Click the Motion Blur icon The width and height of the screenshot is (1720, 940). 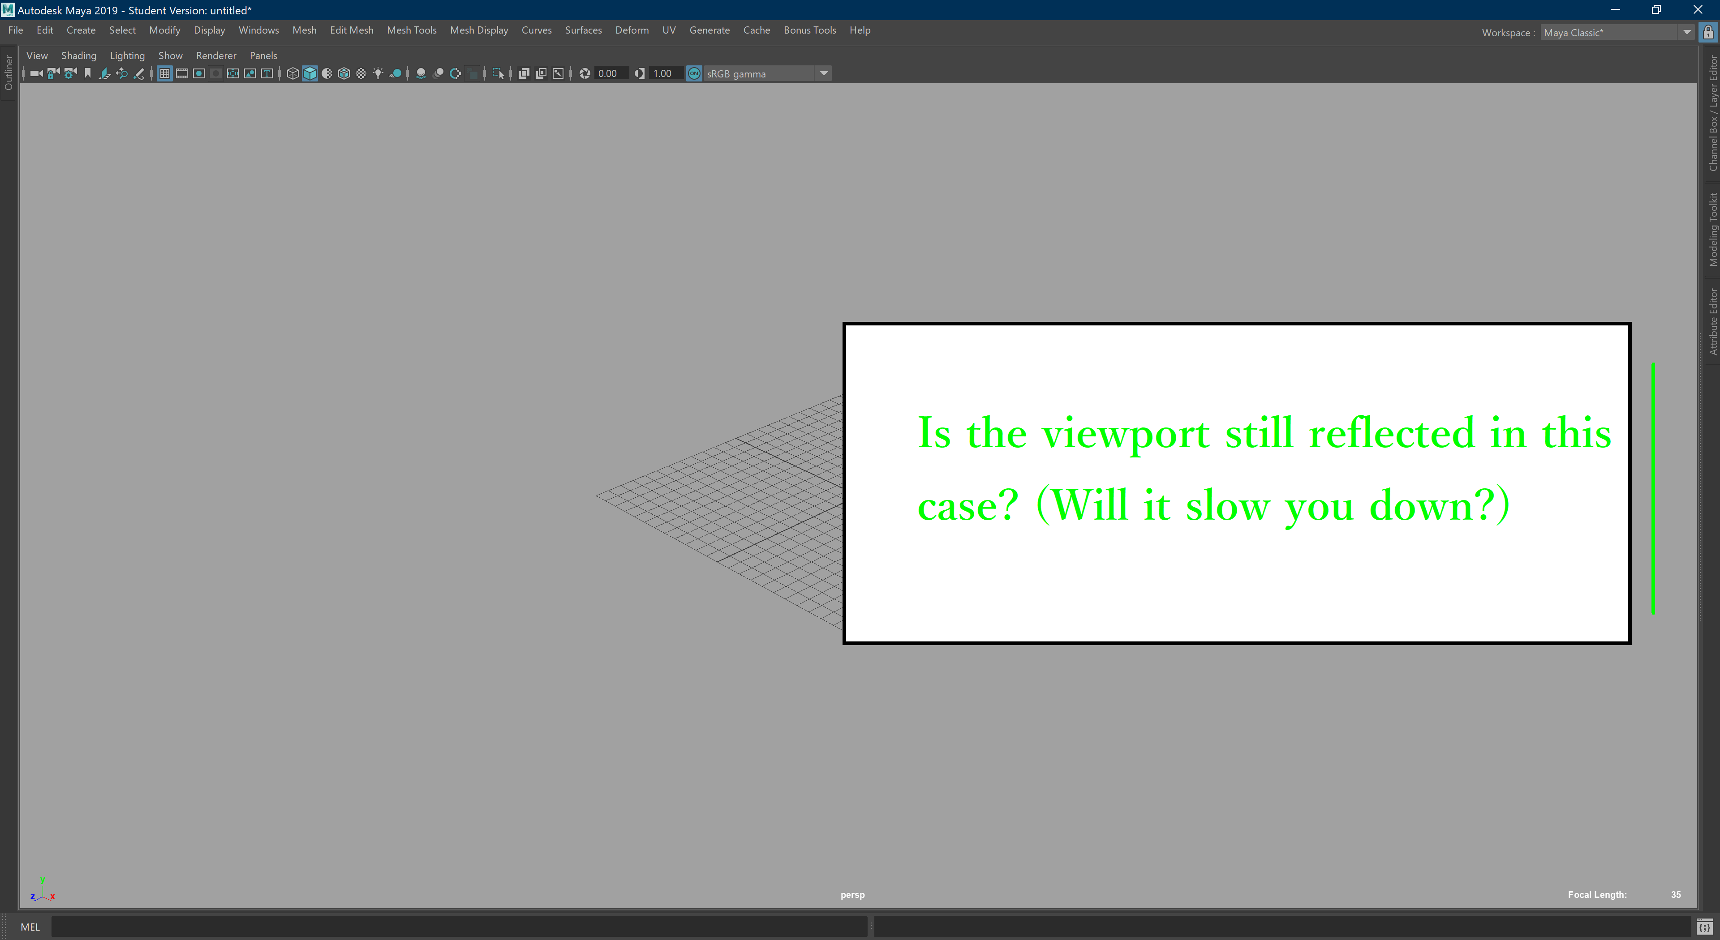tap(438, 73)
